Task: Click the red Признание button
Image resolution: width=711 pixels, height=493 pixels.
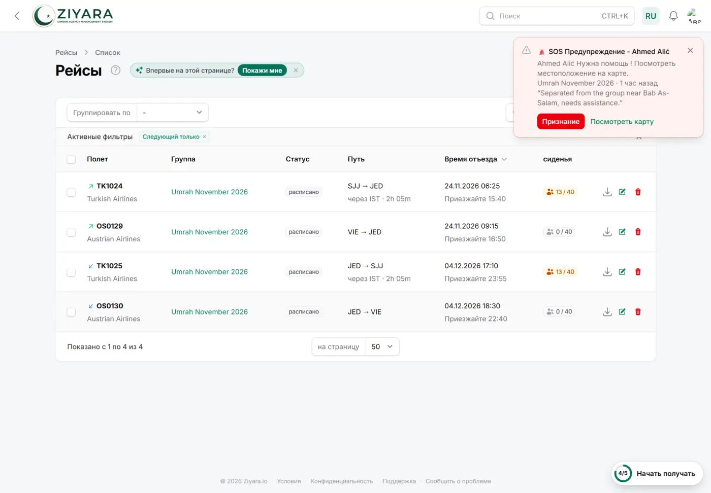Action: (x=561, y=122)
